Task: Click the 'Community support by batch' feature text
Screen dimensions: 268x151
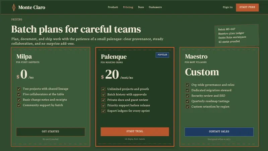Action: click(x=43, y=105)
